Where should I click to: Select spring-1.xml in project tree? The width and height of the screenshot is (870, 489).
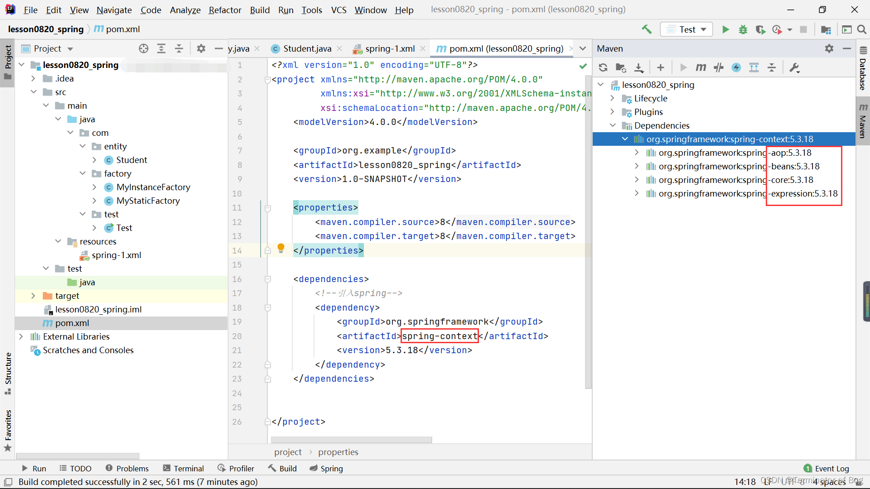(116, 255)
